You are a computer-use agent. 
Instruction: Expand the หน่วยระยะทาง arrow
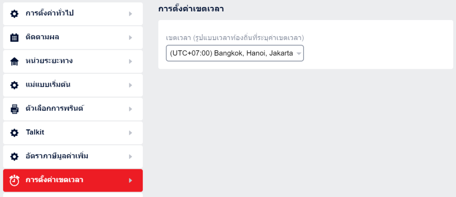point(130,61)
